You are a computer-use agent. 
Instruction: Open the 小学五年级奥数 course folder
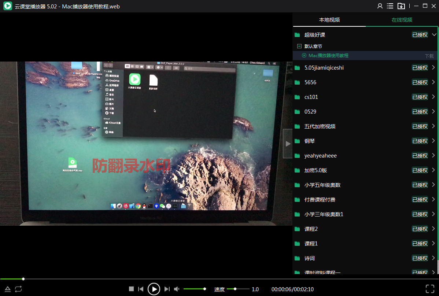coord(322,185)
